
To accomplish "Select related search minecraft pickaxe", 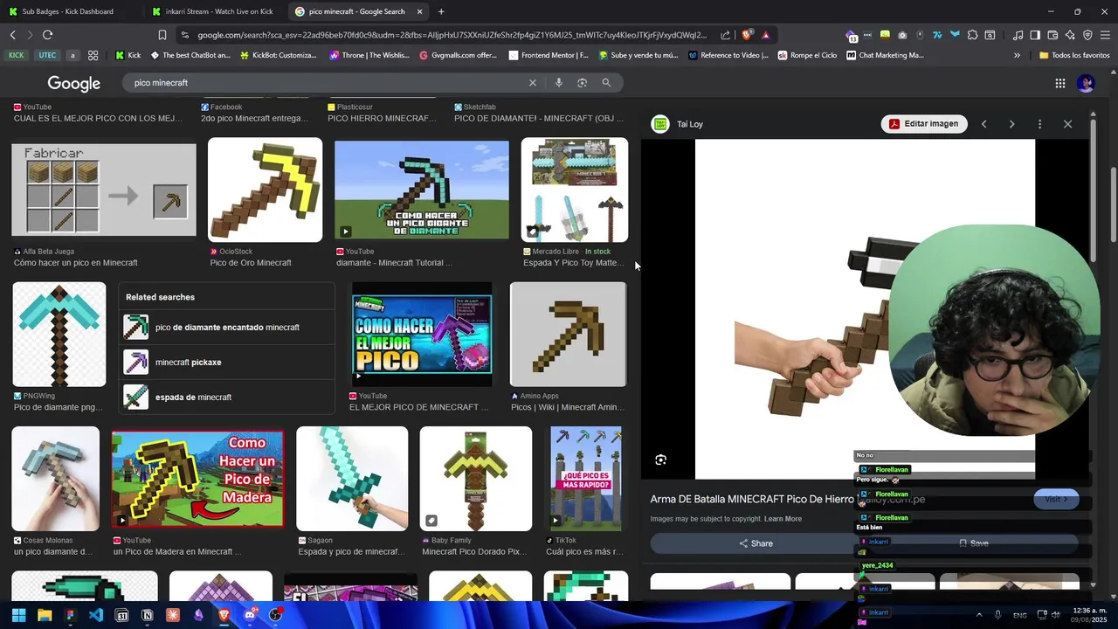I will pos(227,363).
